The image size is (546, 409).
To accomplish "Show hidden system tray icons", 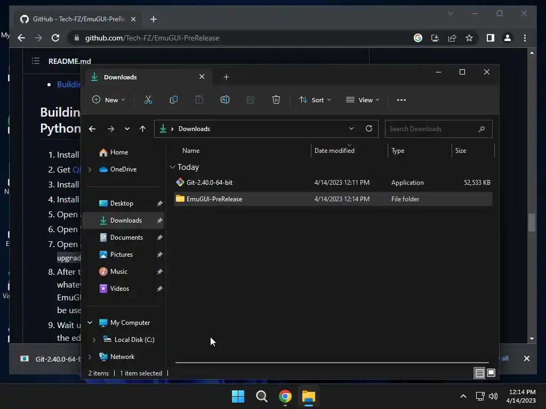I will point(463,396).
